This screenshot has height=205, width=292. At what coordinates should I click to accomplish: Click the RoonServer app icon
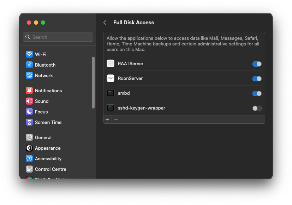pyautogui.click(x=110, y=78)
